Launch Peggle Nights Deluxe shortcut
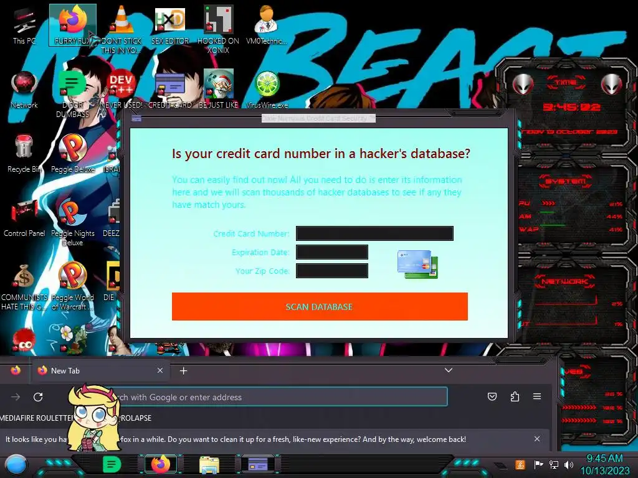The height and width of the screenshot is (478, 638). click(72, 223)
